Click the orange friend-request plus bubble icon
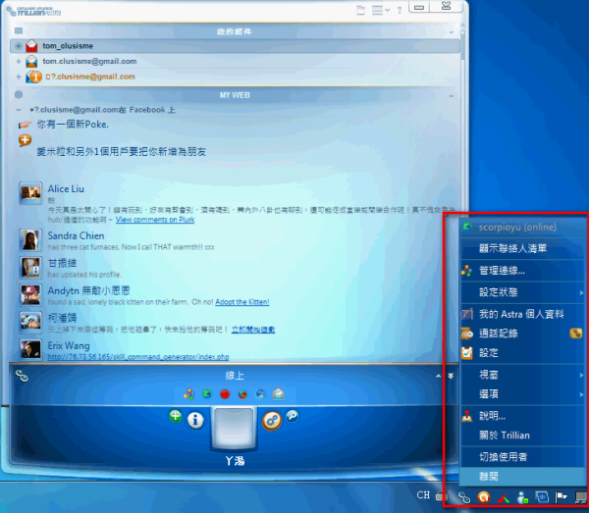 point(25,140)
